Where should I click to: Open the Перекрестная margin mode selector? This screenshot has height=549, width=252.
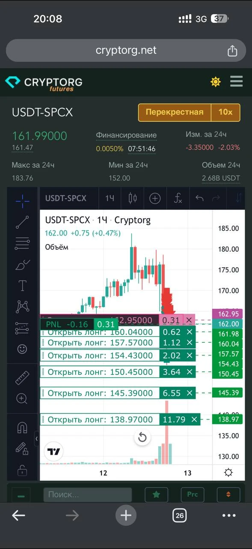(x=175, y=112)
